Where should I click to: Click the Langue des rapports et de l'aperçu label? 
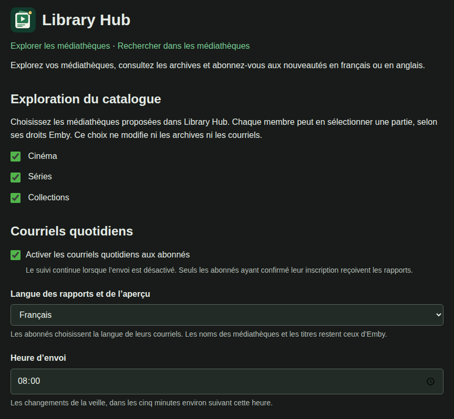[80, 294]
